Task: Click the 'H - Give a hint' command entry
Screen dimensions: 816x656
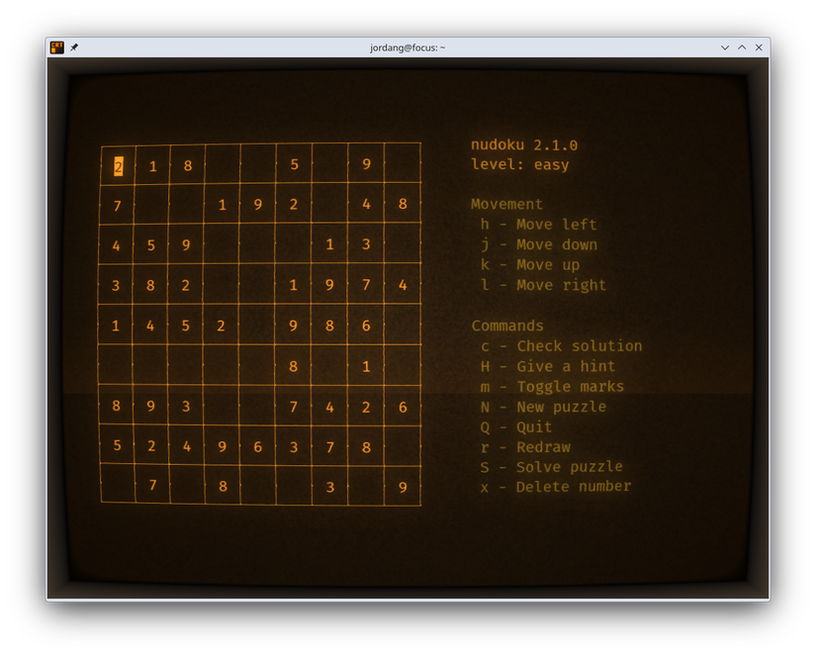Action: [549, 366]
